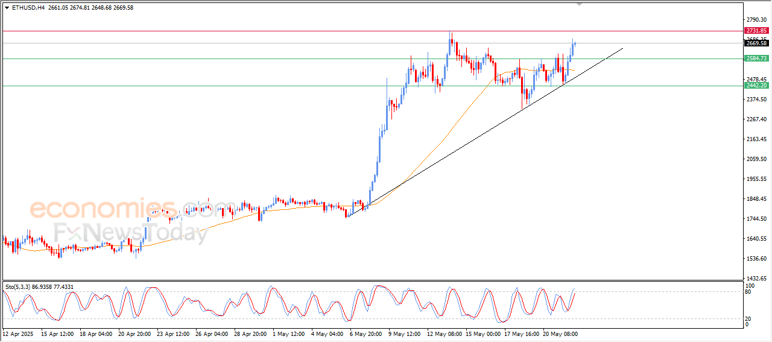Viewport: 772px width, 342px height.
Task: Click the red 2731.85 price label
Action: (756, 31)
